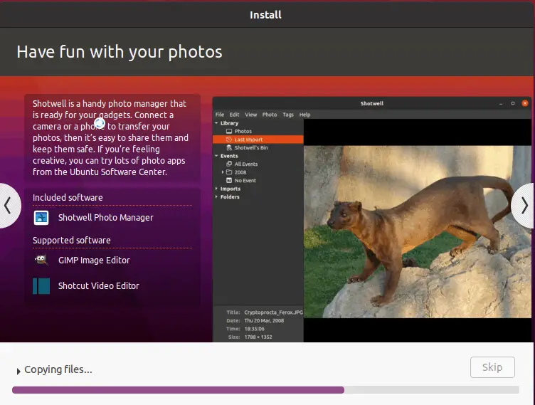
Task: Click the time value 18:35:06
Action: 255,329
